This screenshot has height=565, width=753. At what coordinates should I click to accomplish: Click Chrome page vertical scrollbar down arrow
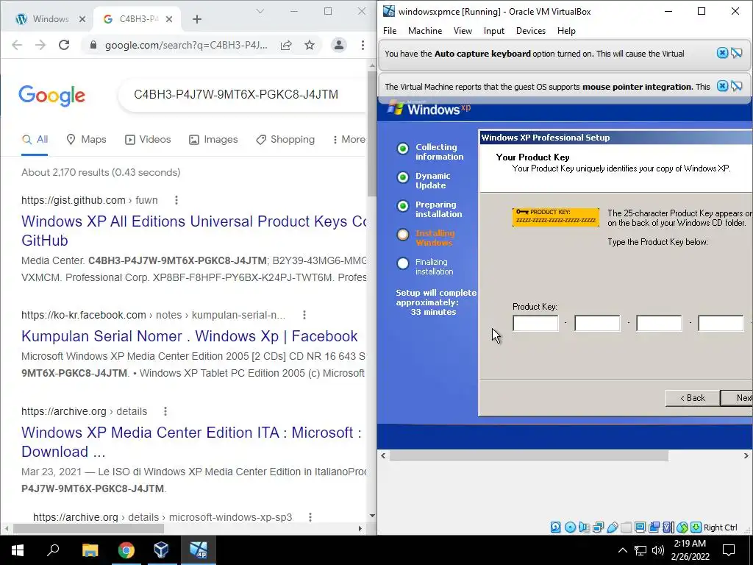click(372, 516)
